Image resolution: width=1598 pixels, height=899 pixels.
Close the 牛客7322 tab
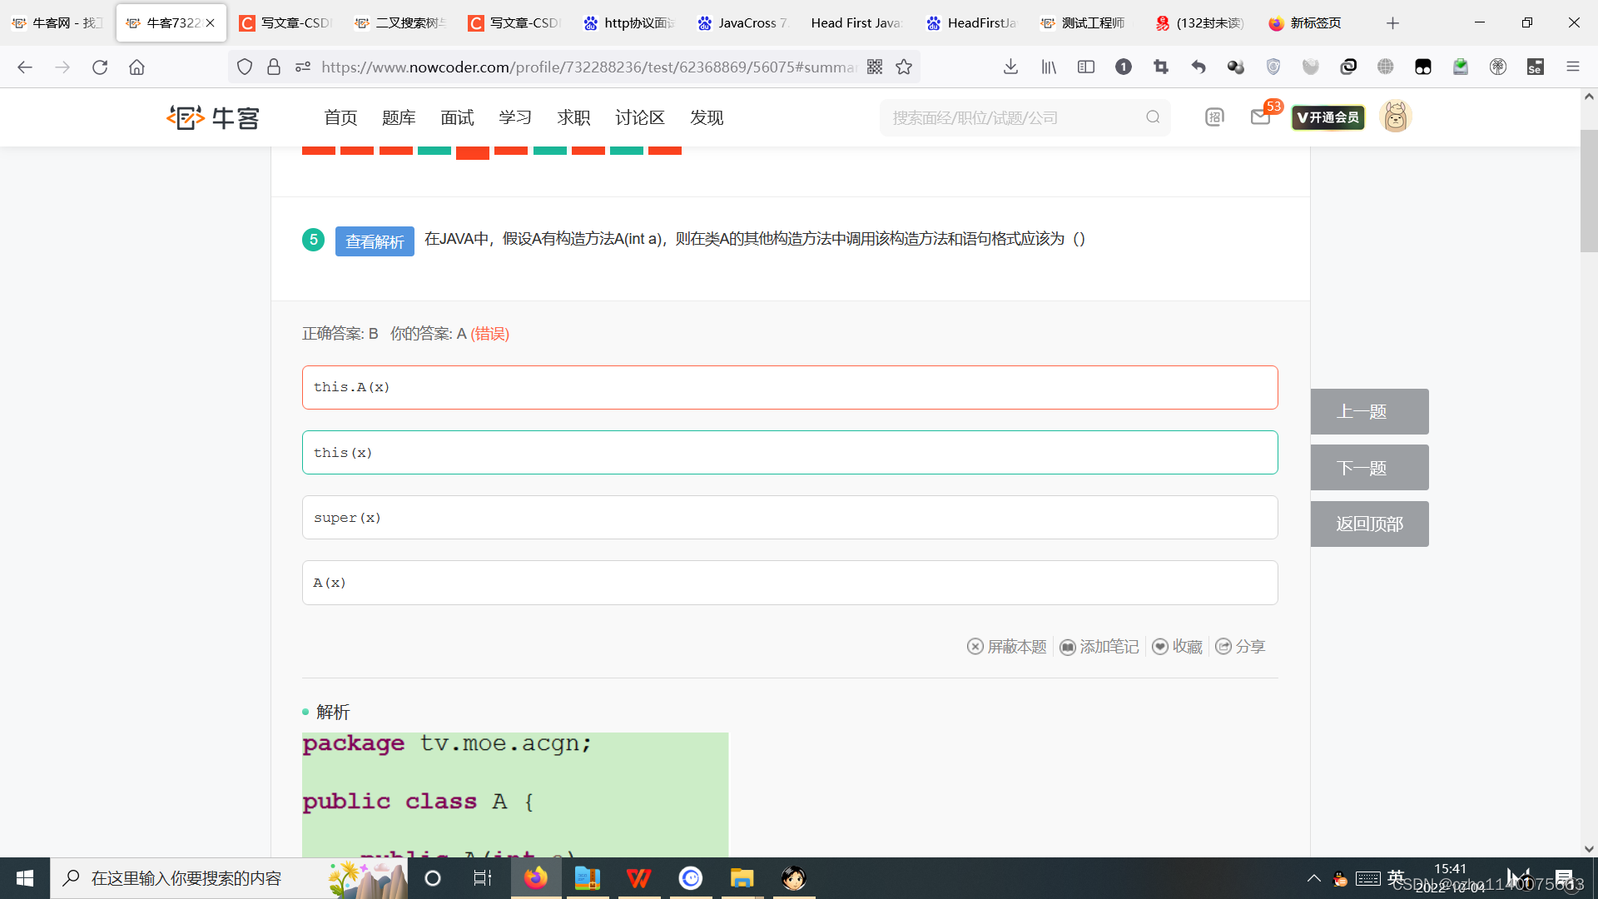click(211, 23)
